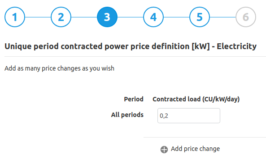Click the plus icon beside Add price change
Viewport: 266px width, 163px height.
pos(164,150)
